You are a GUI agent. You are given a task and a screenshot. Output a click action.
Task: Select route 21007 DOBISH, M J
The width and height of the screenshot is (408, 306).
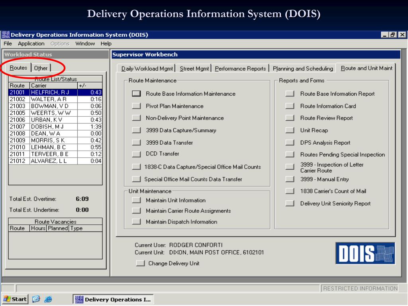click(55, 127)
